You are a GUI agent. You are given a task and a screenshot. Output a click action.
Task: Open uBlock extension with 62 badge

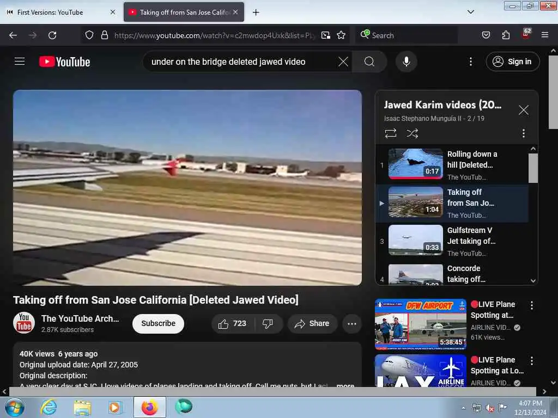click(526, 34)
